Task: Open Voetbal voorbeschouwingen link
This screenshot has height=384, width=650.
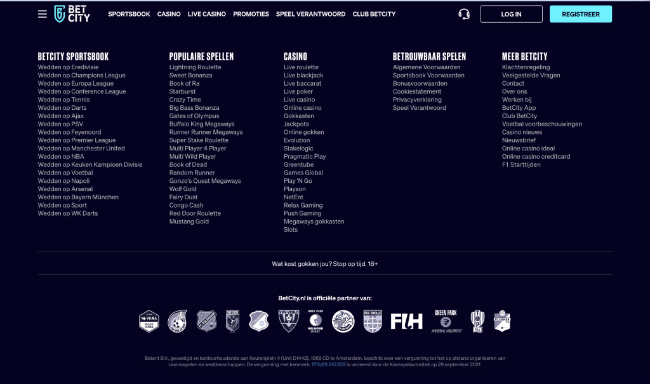Action: [542, 124]
